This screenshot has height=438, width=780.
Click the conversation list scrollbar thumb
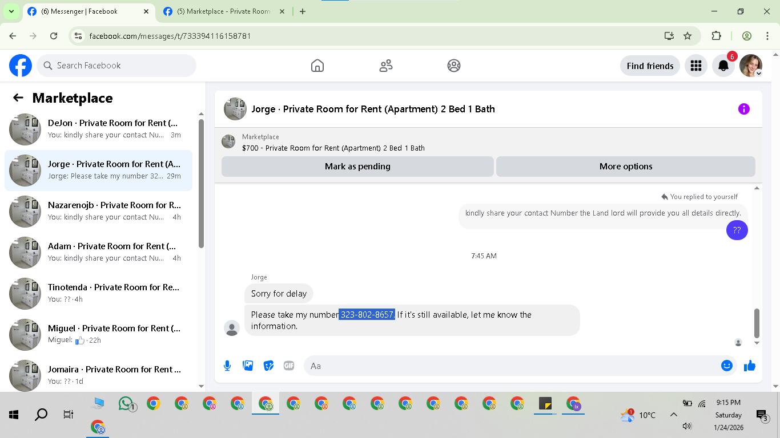click(x=201, y=182)
